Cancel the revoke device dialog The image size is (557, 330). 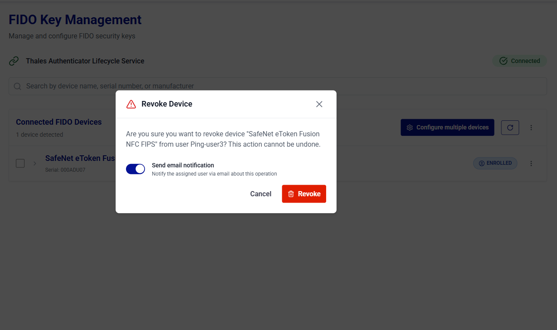pyautogui.click(x=261, y=194)
